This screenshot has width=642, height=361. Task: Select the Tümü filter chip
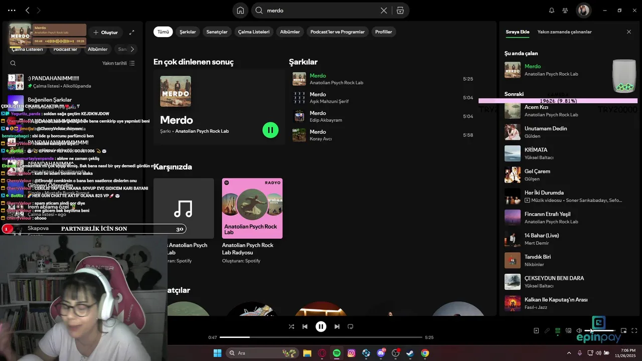tap(163, 32)
